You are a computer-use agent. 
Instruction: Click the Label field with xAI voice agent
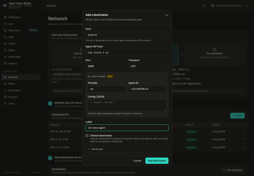127,128
